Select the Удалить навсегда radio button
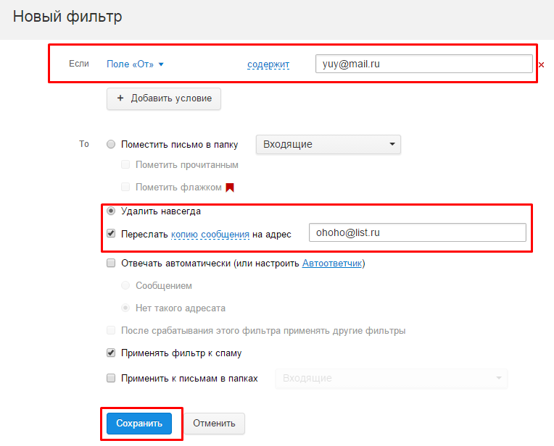The image size is (554, 446). click(111, 211)
